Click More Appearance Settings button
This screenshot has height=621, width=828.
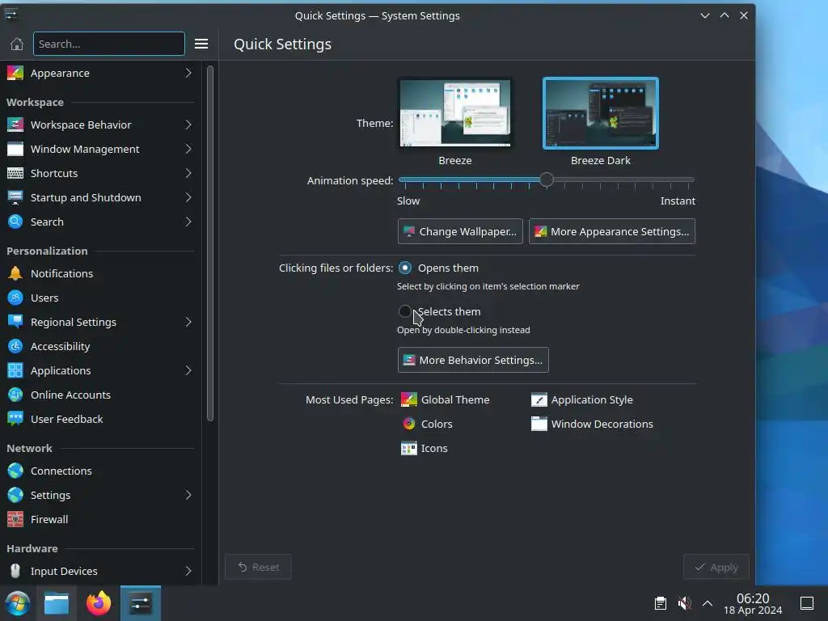612,231
